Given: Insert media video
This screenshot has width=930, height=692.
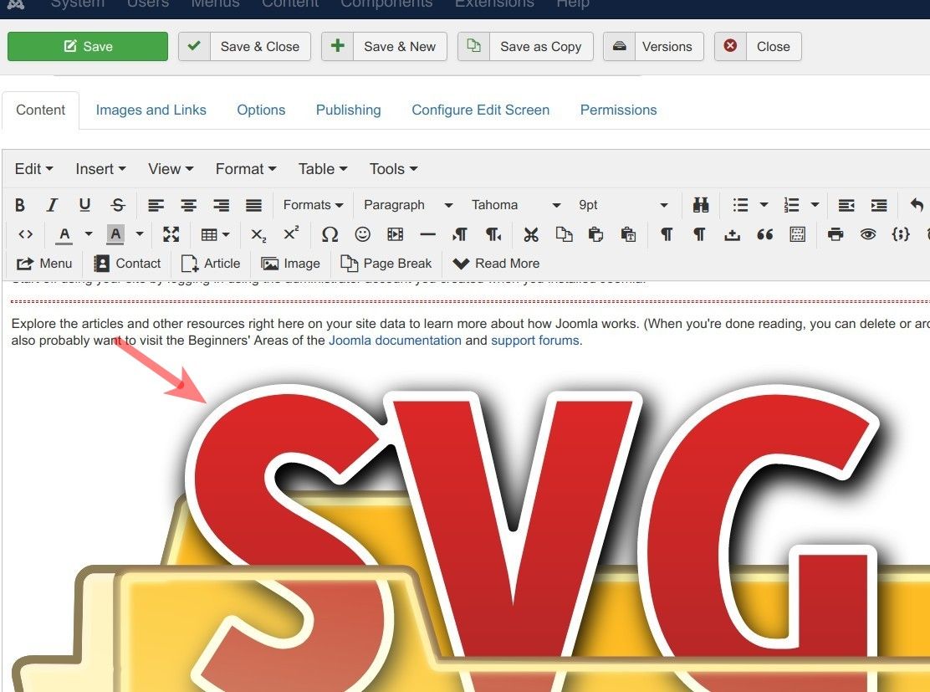Looking at the screenshot, I should click(x=395, y=234).
